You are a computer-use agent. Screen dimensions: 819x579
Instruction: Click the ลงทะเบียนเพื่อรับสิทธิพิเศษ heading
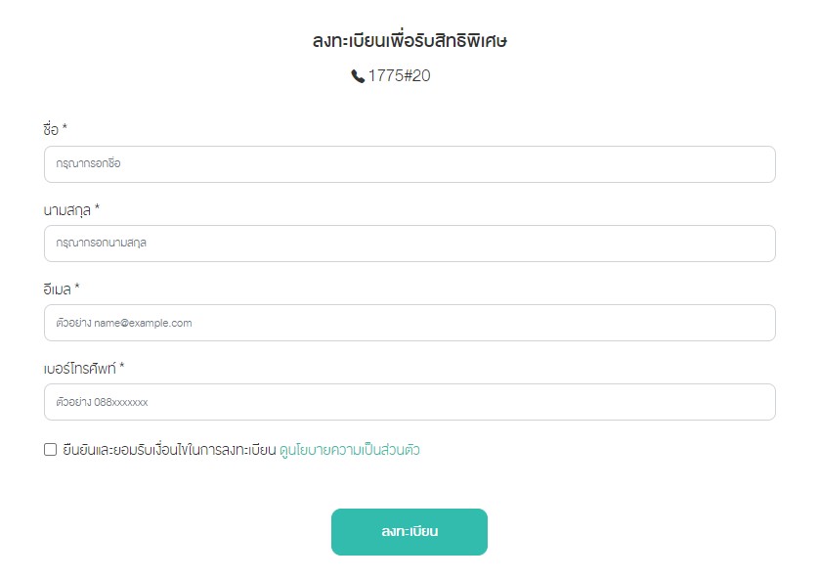[410, 40]
